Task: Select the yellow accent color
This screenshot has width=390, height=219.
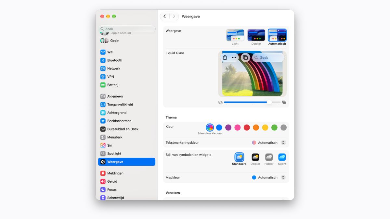Action: coord(265,128)
